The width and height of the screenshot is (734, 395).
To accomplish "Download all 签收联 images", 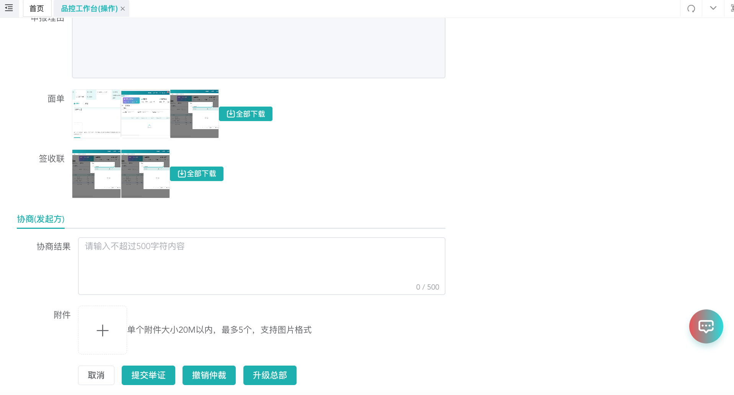I will pyautogui.click(x=197, y=174).
